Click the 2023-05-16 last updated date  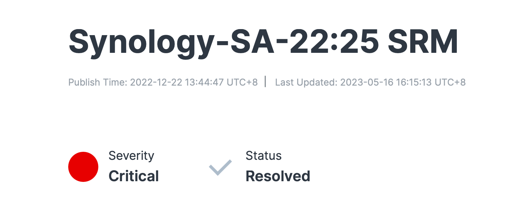tap(367, 82)
